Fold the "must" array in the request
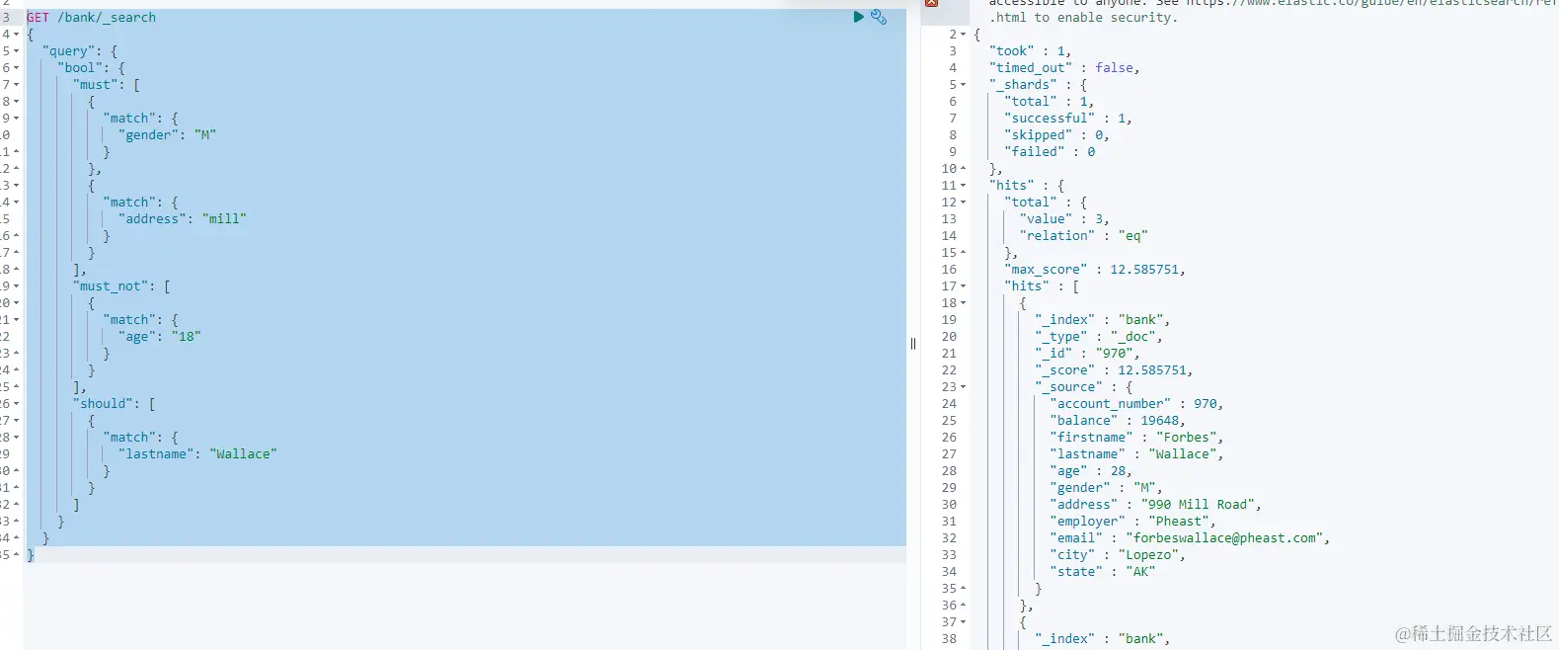Screen dimensions: 1559x650 point(17,85)
